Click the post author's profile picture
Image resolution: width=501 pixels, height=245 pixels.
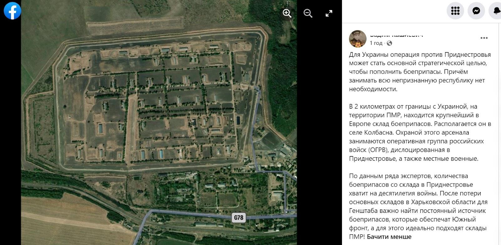pyautogui.click(x=358, y=39)
